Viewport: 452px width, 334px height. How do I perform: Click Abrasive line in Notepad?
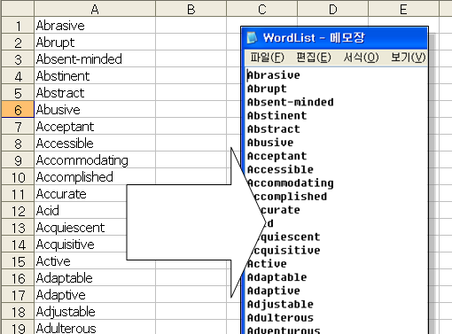pyautogui.click(x=274, y=75)
